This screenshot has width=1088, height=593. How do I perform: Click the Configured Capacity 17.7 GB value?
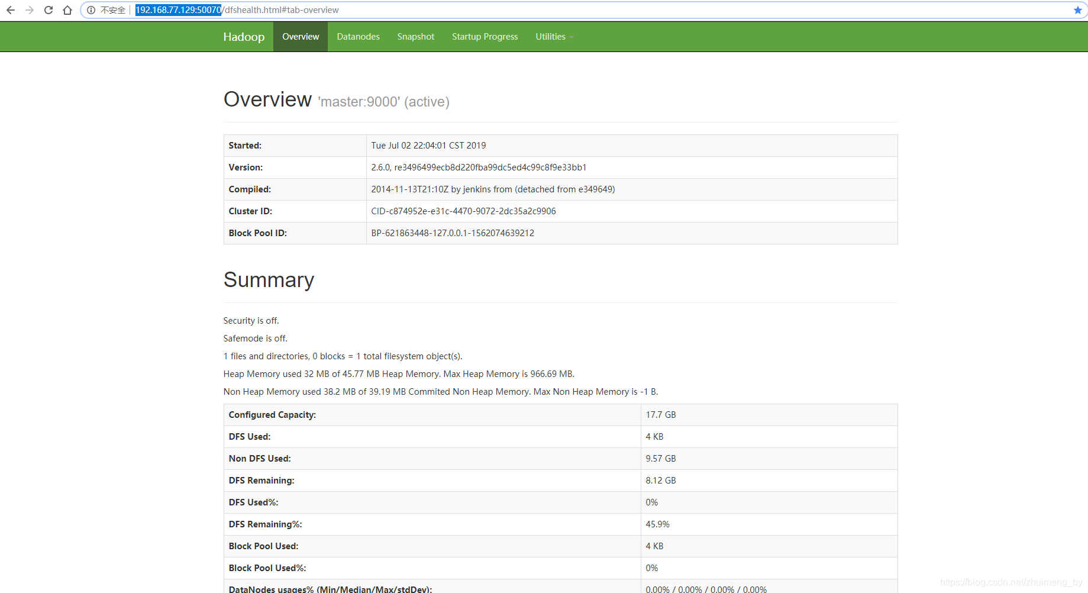coord(661,415)
